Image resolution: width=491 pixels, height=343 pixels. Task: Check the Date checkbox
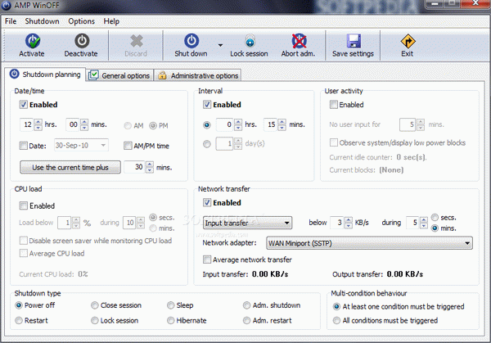(24, 146)
